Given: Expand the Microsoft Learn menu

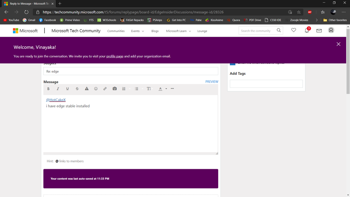Looking at the screenshot, I should click(178, 31).
